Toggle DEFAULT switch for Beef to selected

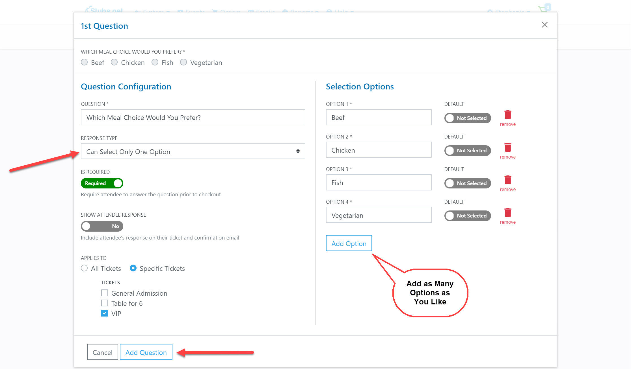[467, 117]
